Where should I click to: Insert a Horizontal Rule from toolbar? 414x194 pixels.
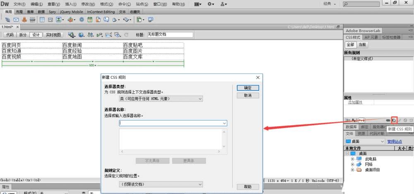[32, 19]
